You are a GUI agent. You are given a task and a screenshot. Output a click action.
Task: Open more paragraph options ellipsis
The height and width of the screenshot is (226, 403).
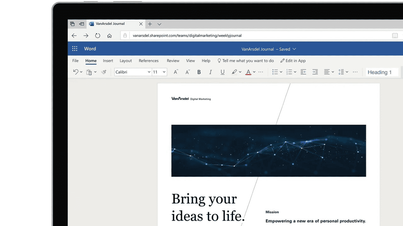pyautogui.click(x=355, y=72)
